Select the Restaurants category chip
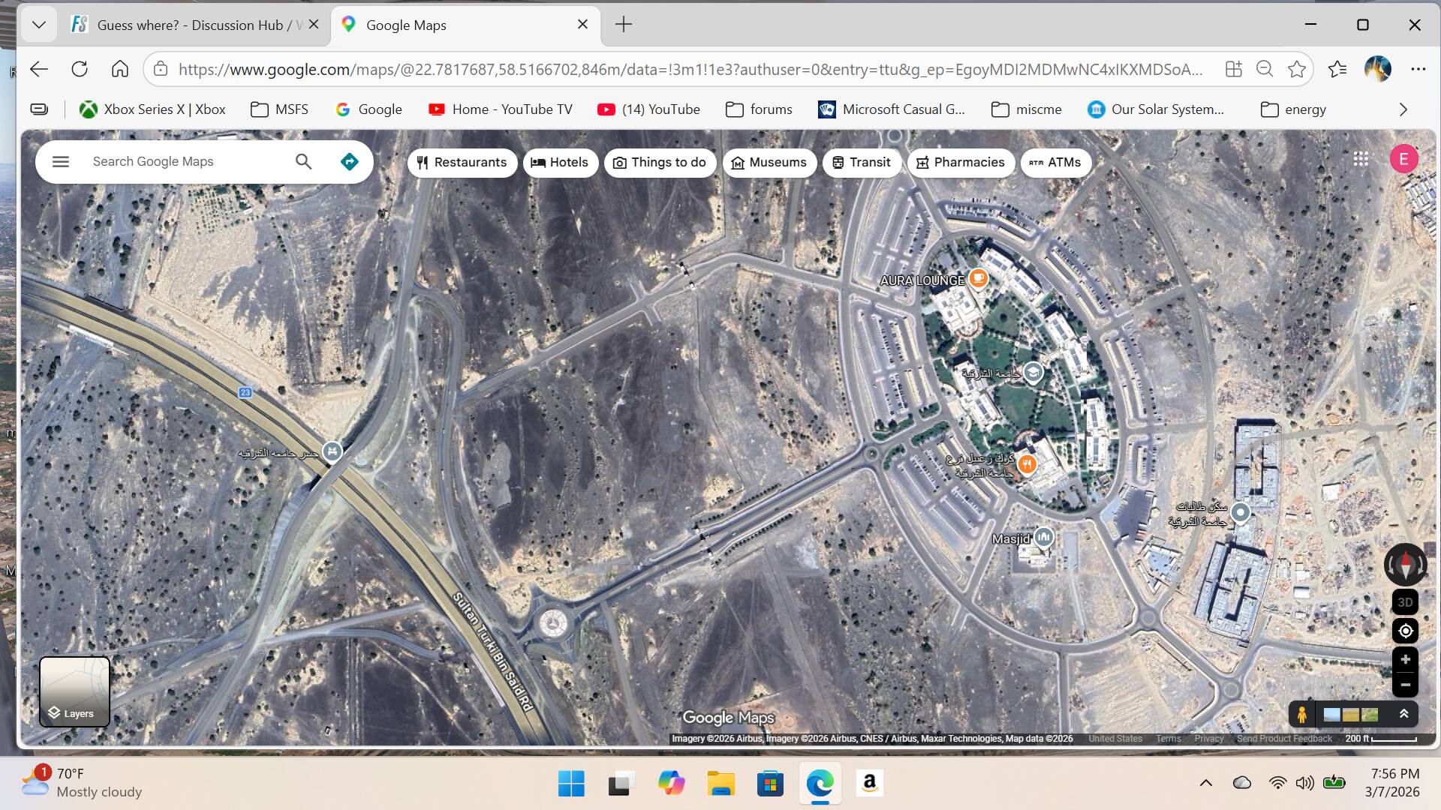Image resolution: width=1441 pixels, height=810 pixels. click(x=462, y=163)
